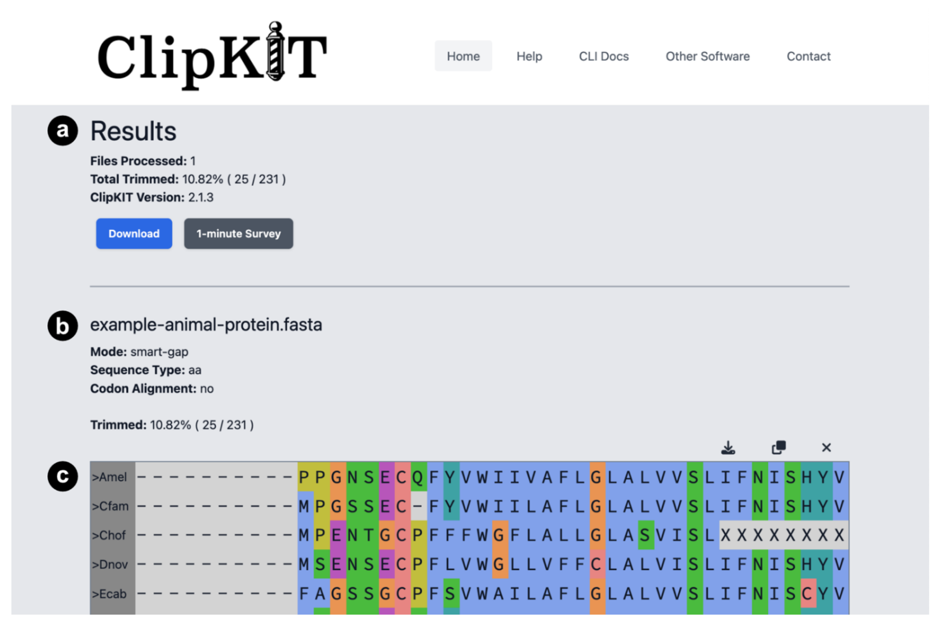Select the >Cfam sequence label
This screenshot has width=936, height=624.
(x=111, y=506)
